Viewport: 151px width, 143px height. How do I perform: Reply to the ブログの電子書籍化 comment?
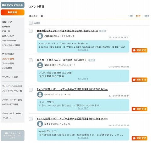(140, 80)
